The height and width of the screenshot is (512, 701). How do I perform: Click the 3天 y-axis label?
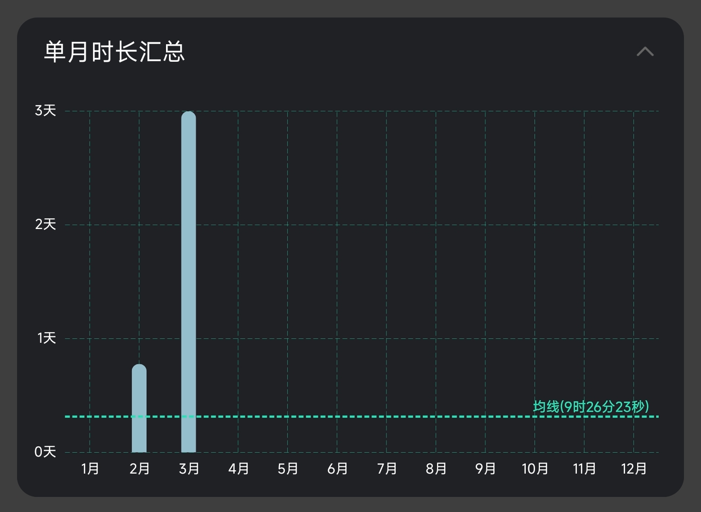(45, 111)
